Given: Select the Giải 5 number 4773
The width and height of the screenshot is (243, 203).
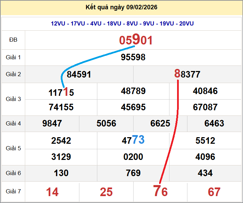Looking at the screenshot, I should [133, 140].
